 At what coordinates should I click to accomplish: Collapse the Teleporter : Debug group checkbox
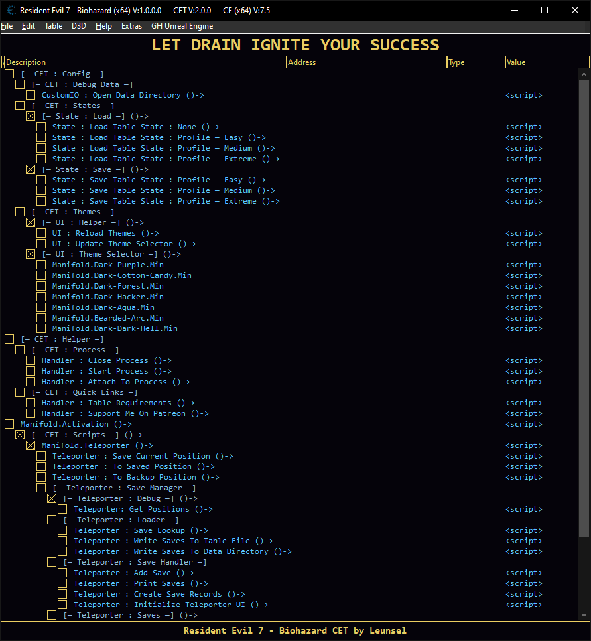point(52,498)
